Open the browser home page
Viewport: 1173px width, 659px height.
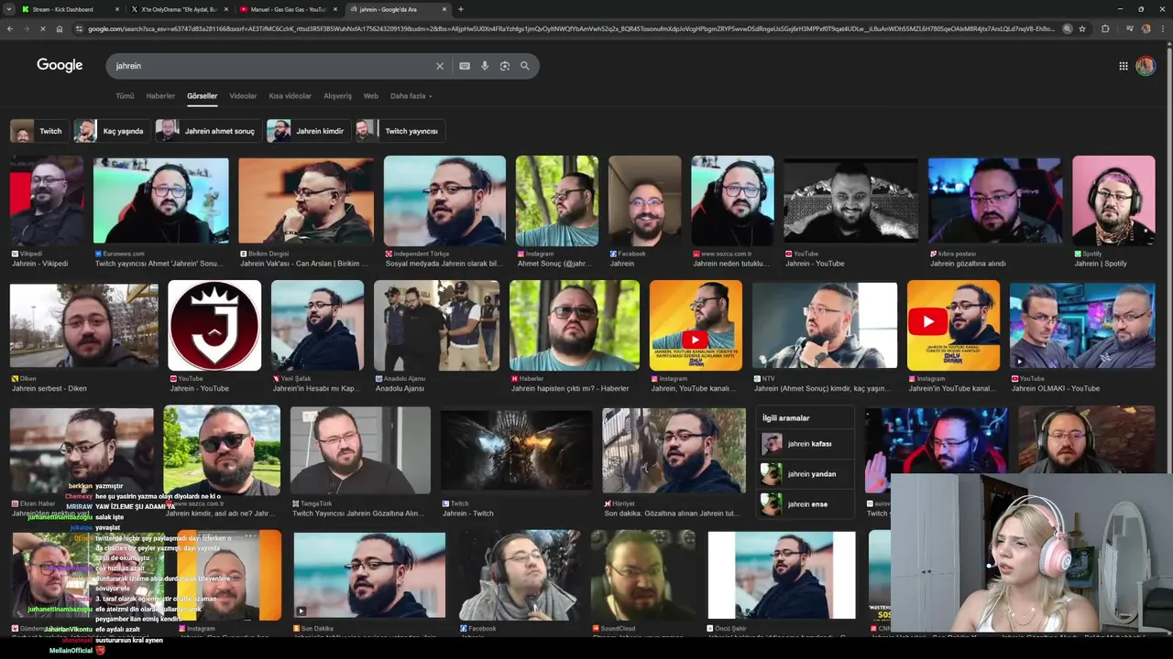60,28
